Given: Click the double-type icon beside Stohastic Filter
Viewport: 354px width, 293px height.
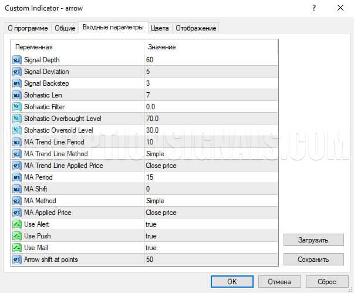Looking at the screenshot, I should (16, 107).
